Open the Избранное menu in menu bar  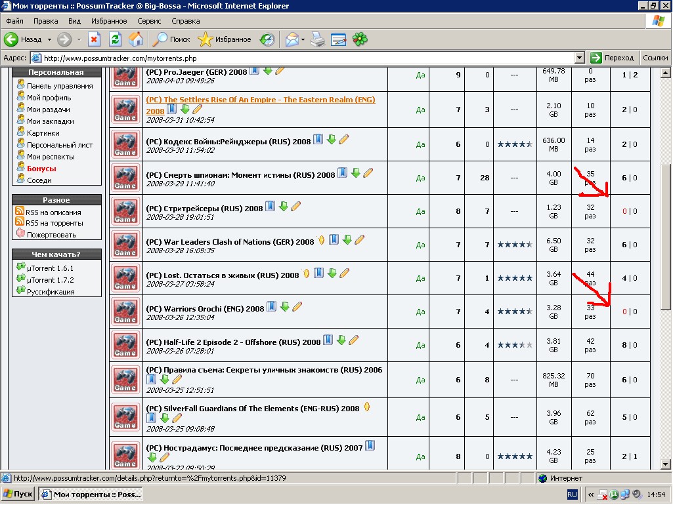(108, 21)
